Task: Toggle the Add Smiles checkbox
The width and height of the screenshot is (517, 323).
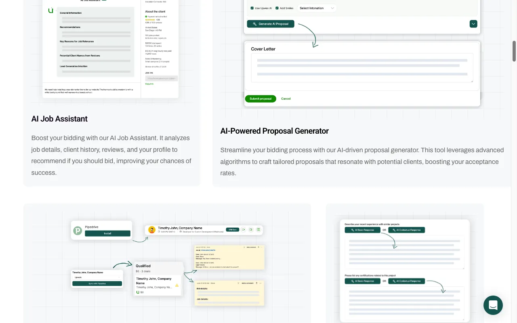Action: [x=277, y=8]
